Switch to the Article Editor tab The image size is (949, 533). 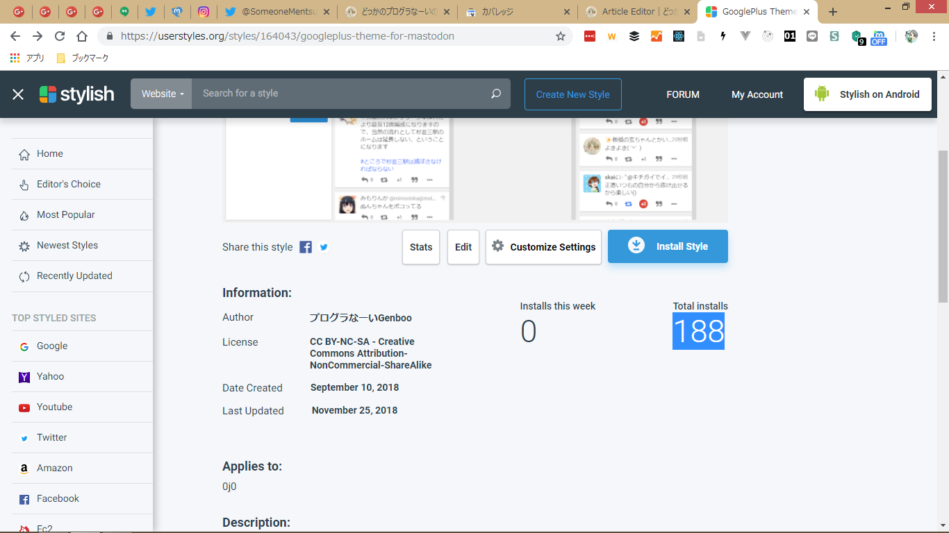(x=636, y=12)
